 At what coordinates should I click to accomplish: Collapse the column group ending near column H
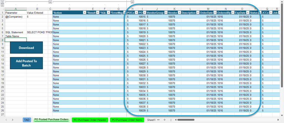(132, 2)
